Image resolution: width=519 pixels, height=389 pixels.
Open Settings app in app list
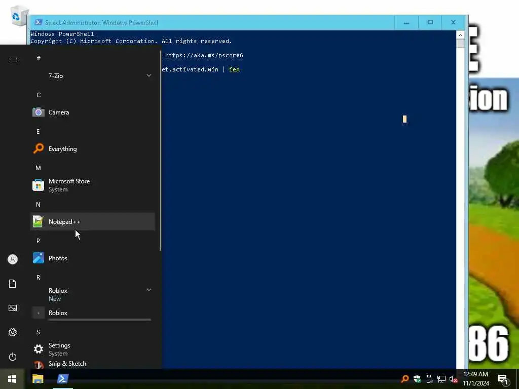[93, 349]
